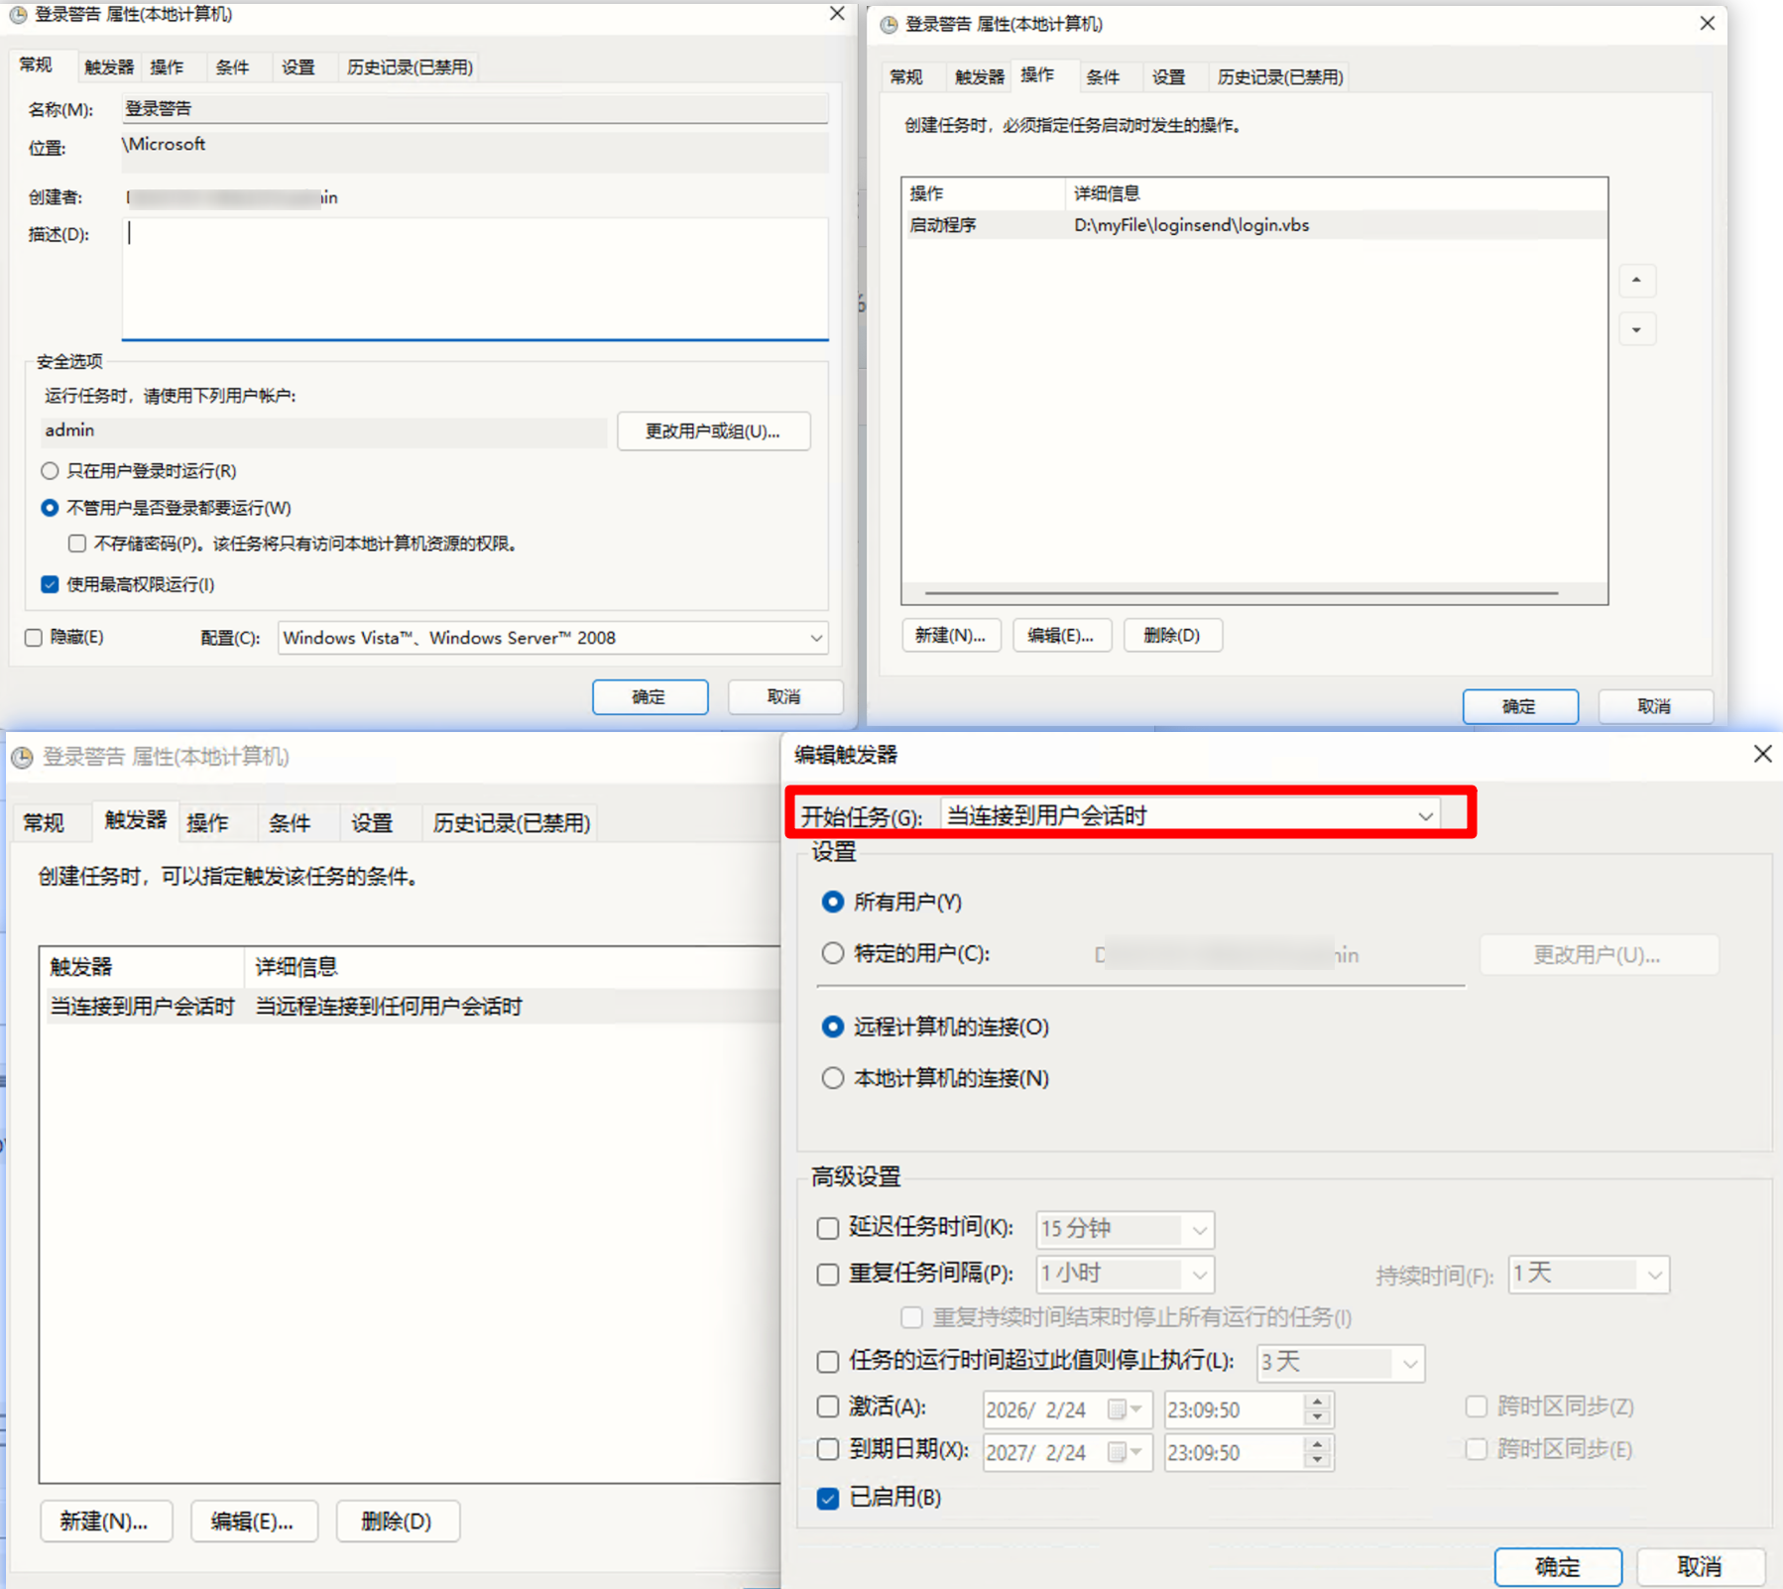This screenshot has height=1589, width=1783.
Task: Uncheck 使用最高权限运行
Action: (50, 584)
